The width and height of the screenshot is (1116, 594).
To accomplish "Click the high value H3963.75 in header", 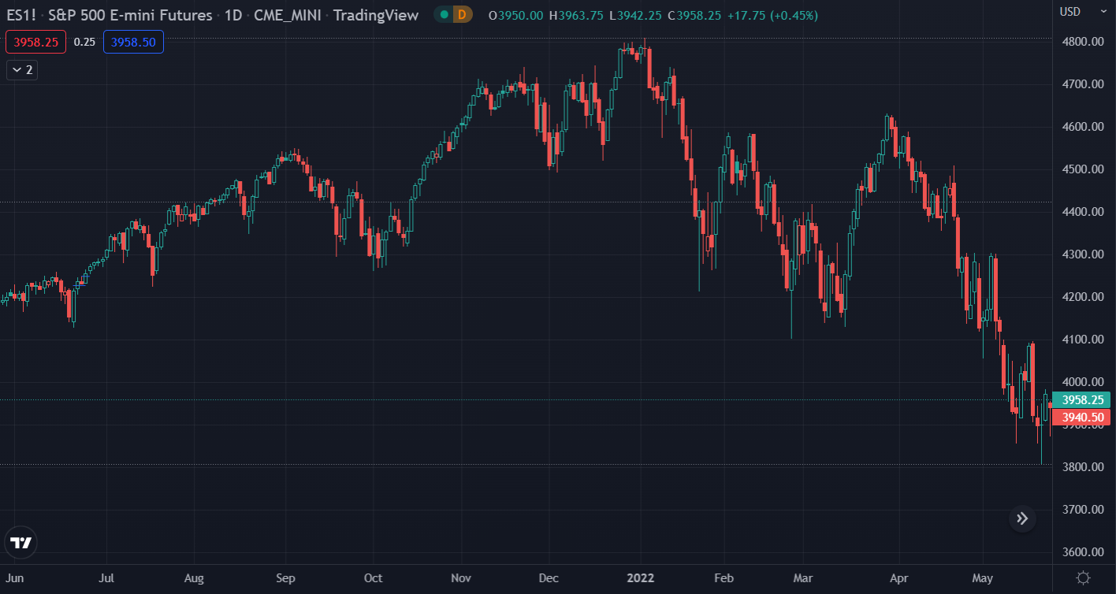I will (578, 15).
